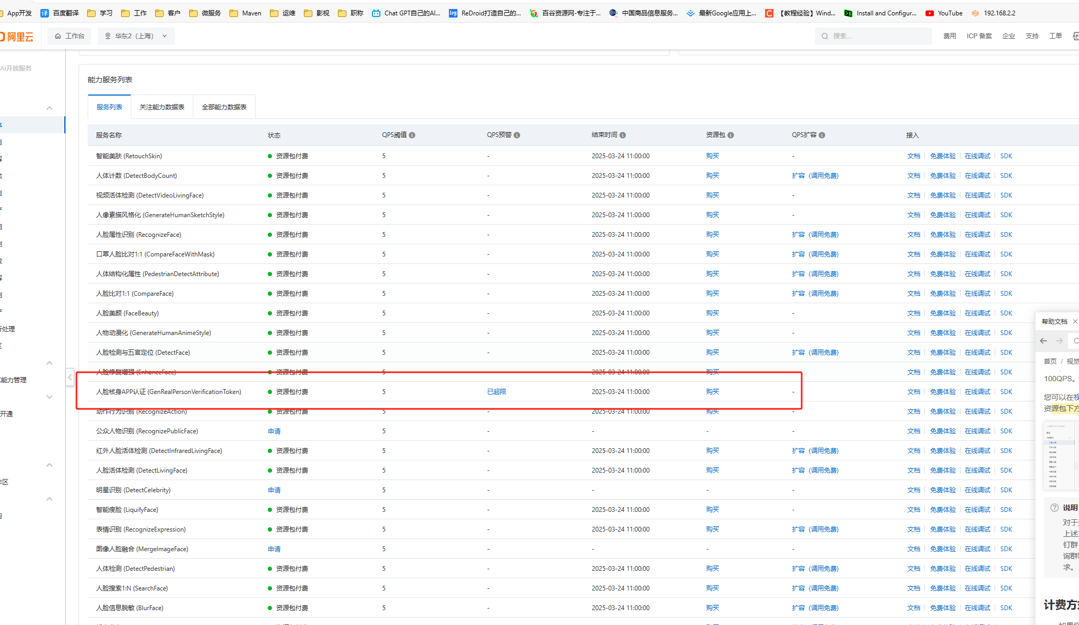Open the YouTube bookmark
The height and width of the screenshot is (625, 1079).
[x=944, y=13]
